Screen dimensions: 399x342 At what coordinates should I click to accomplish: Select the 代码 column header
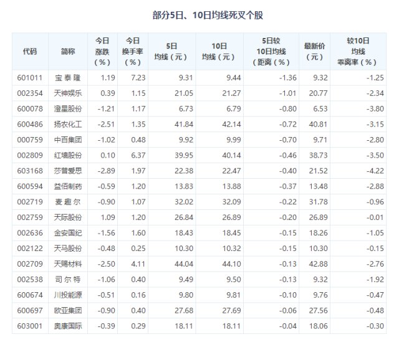point(29,52)
